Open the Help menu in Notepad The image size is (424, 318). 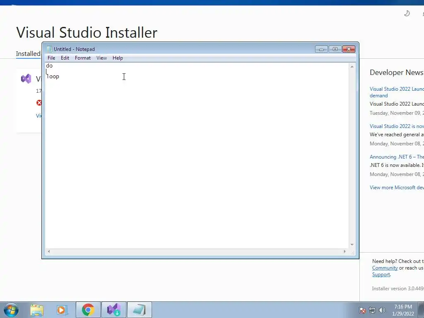tap(118, 58)
